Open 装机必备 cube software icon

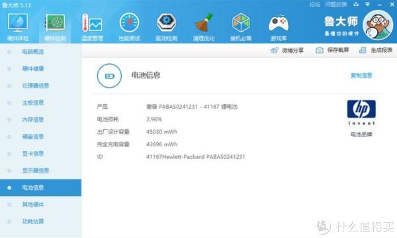[241, 22]
